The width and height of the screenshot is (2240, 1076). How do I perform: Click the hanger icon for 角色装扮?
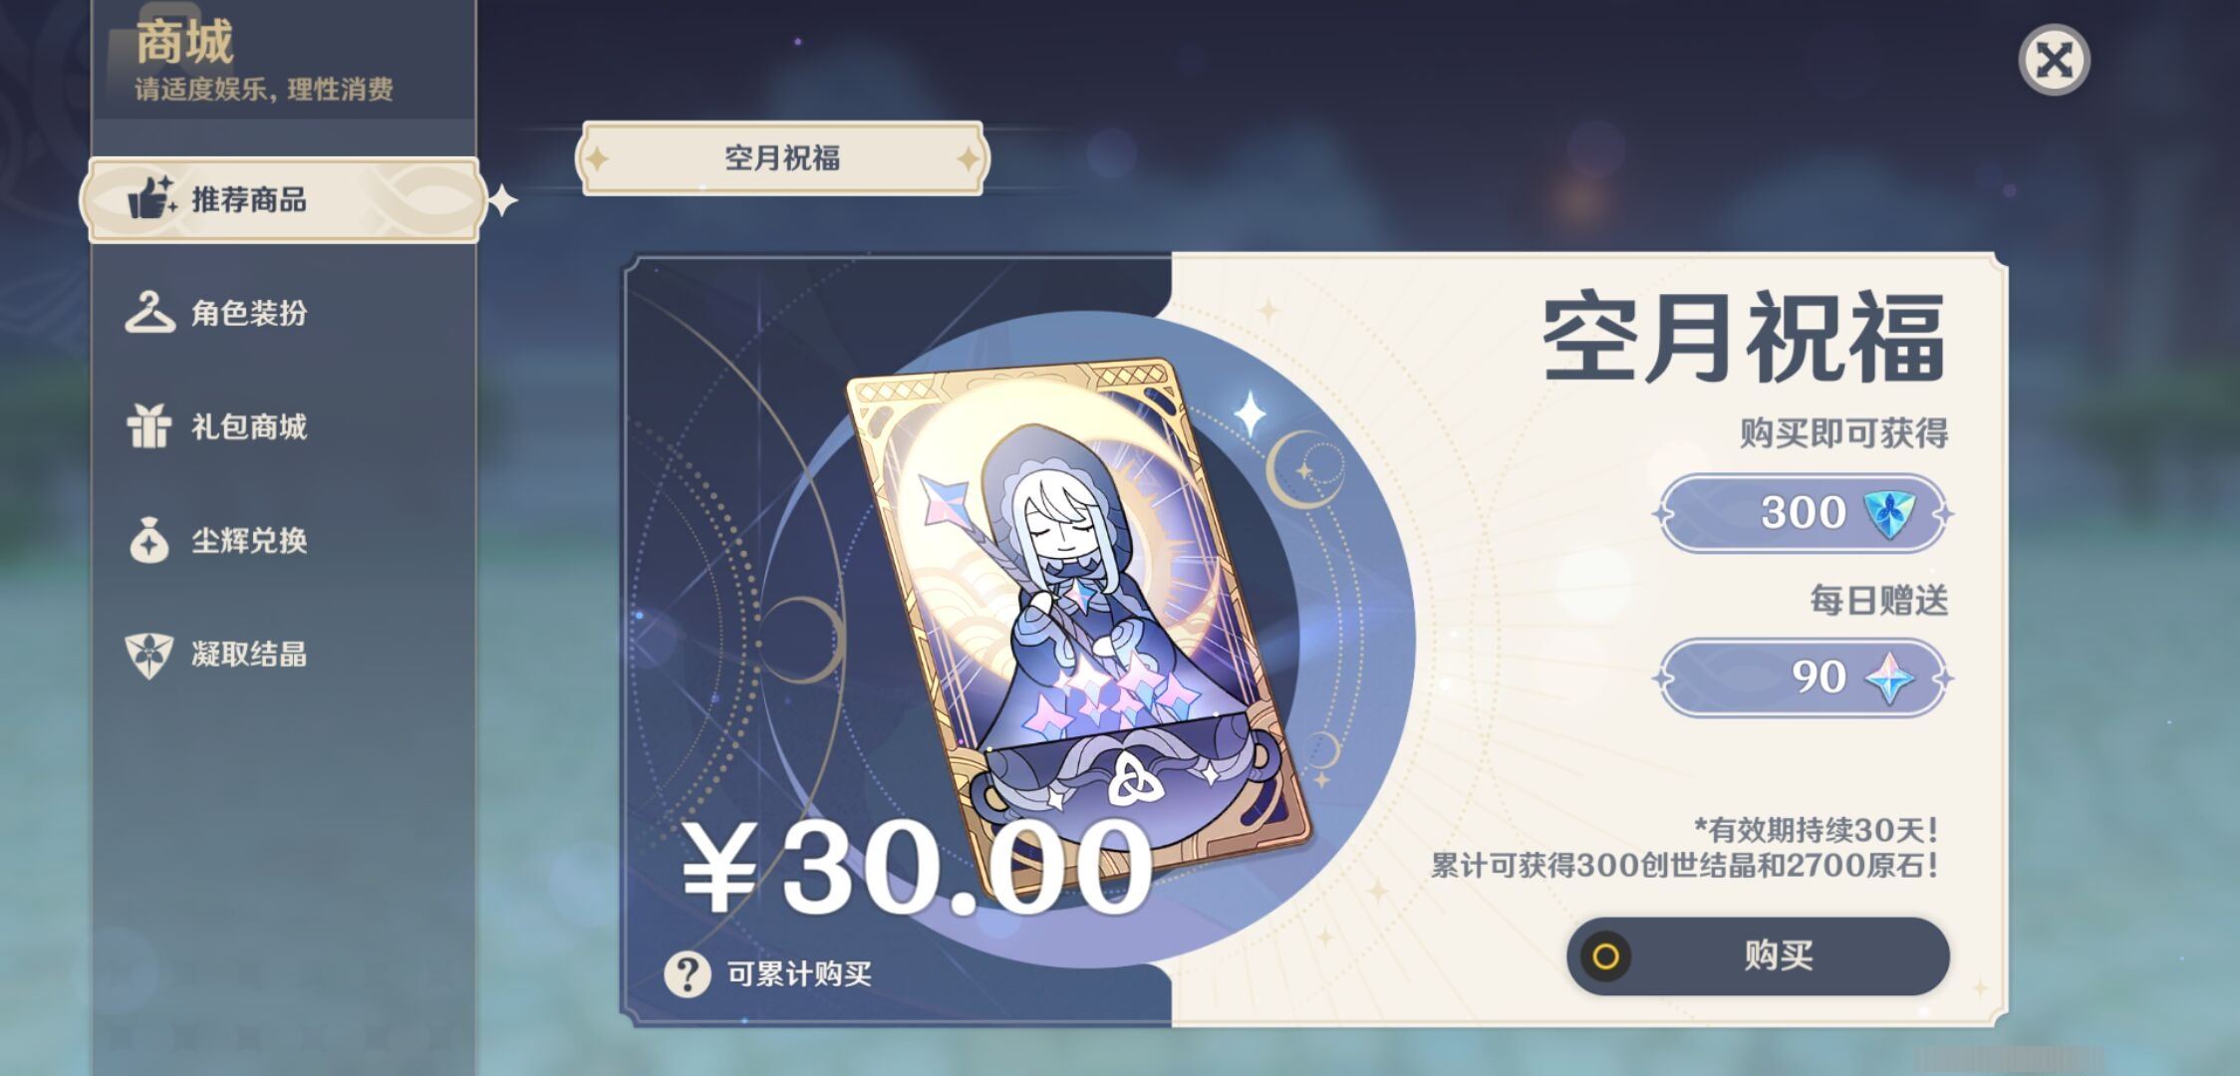149,313
